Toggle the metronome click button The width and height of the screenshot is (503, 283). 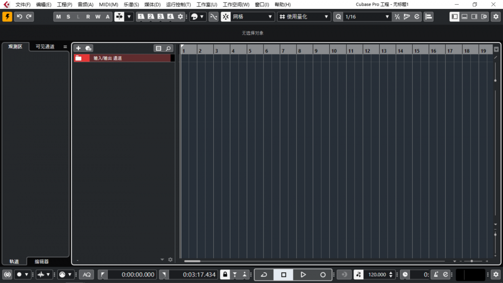coord(436,275)
